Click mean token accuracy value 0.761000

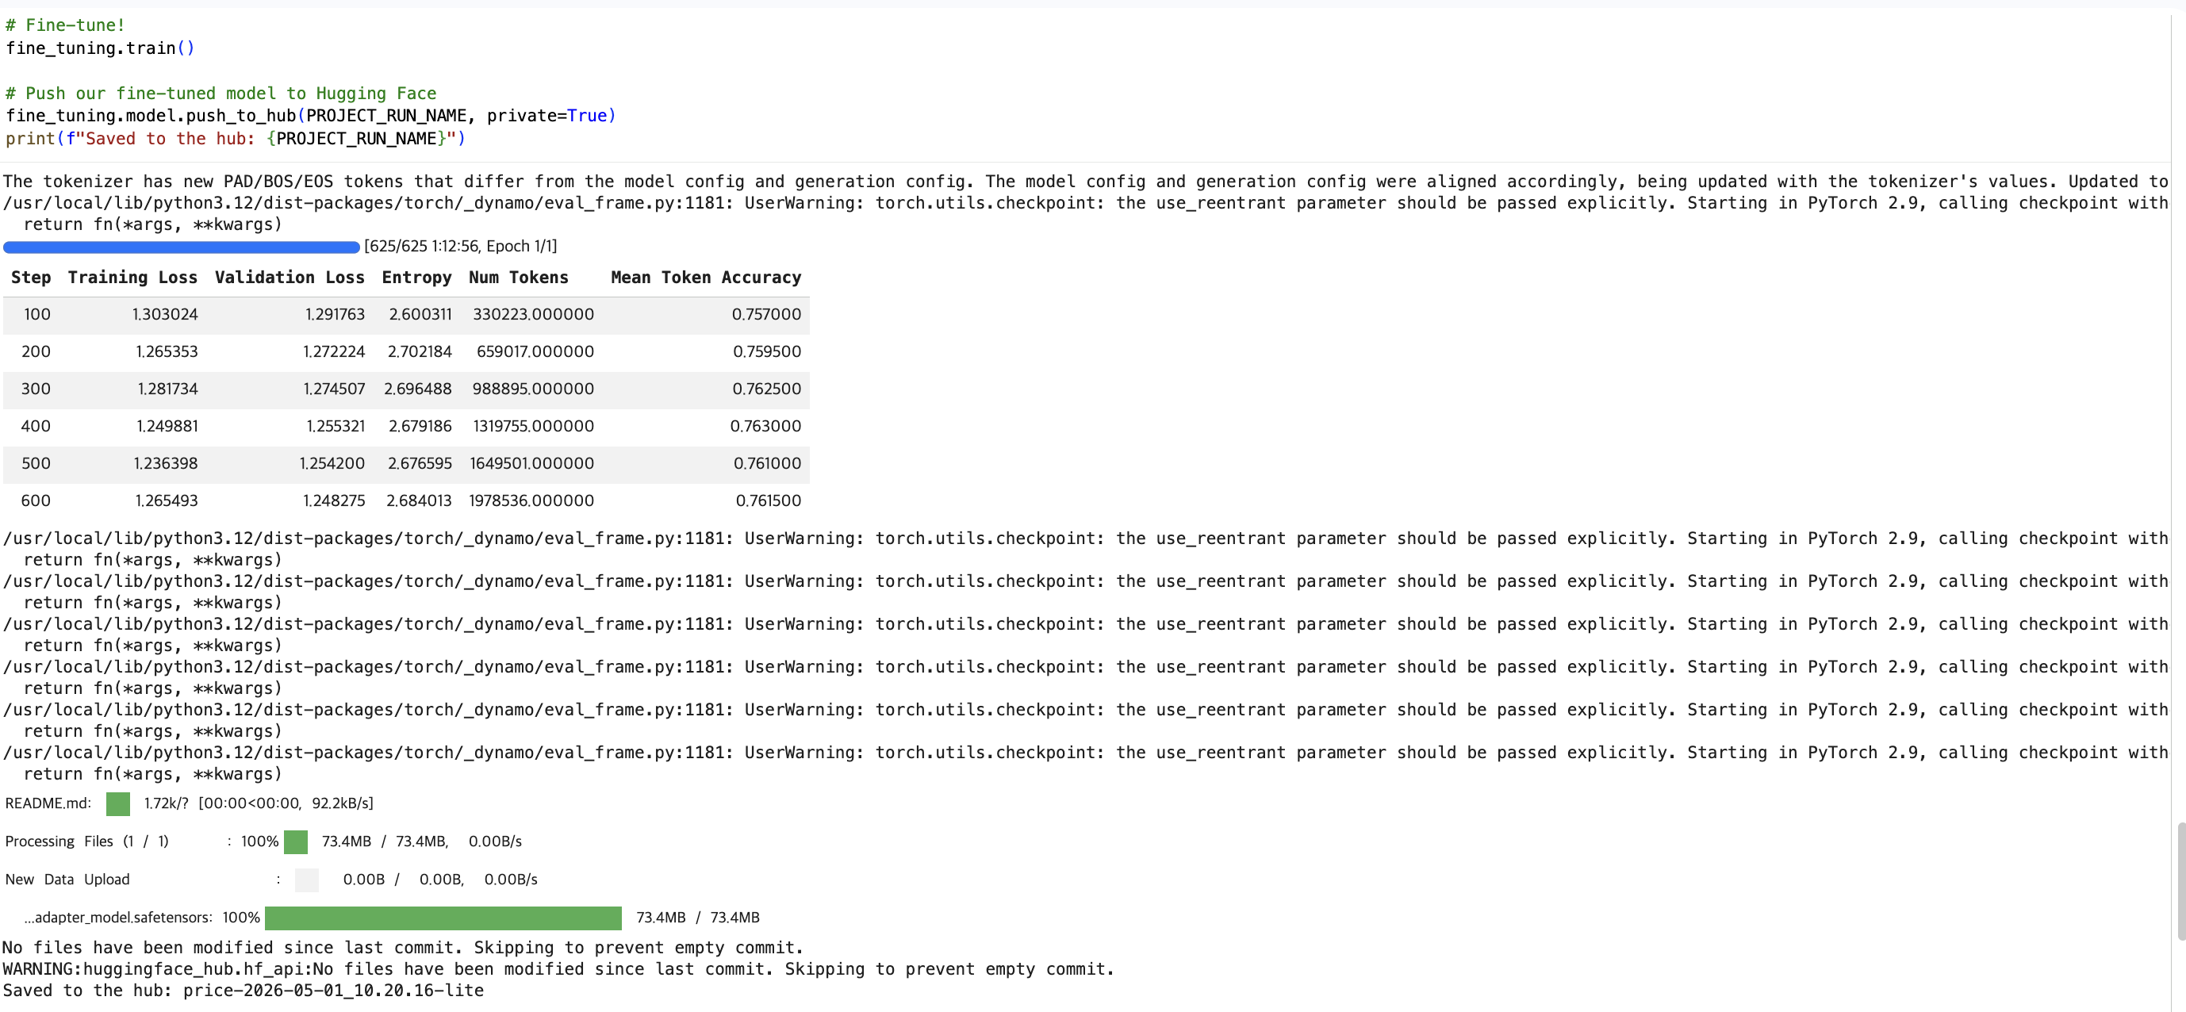coord(767,463)
